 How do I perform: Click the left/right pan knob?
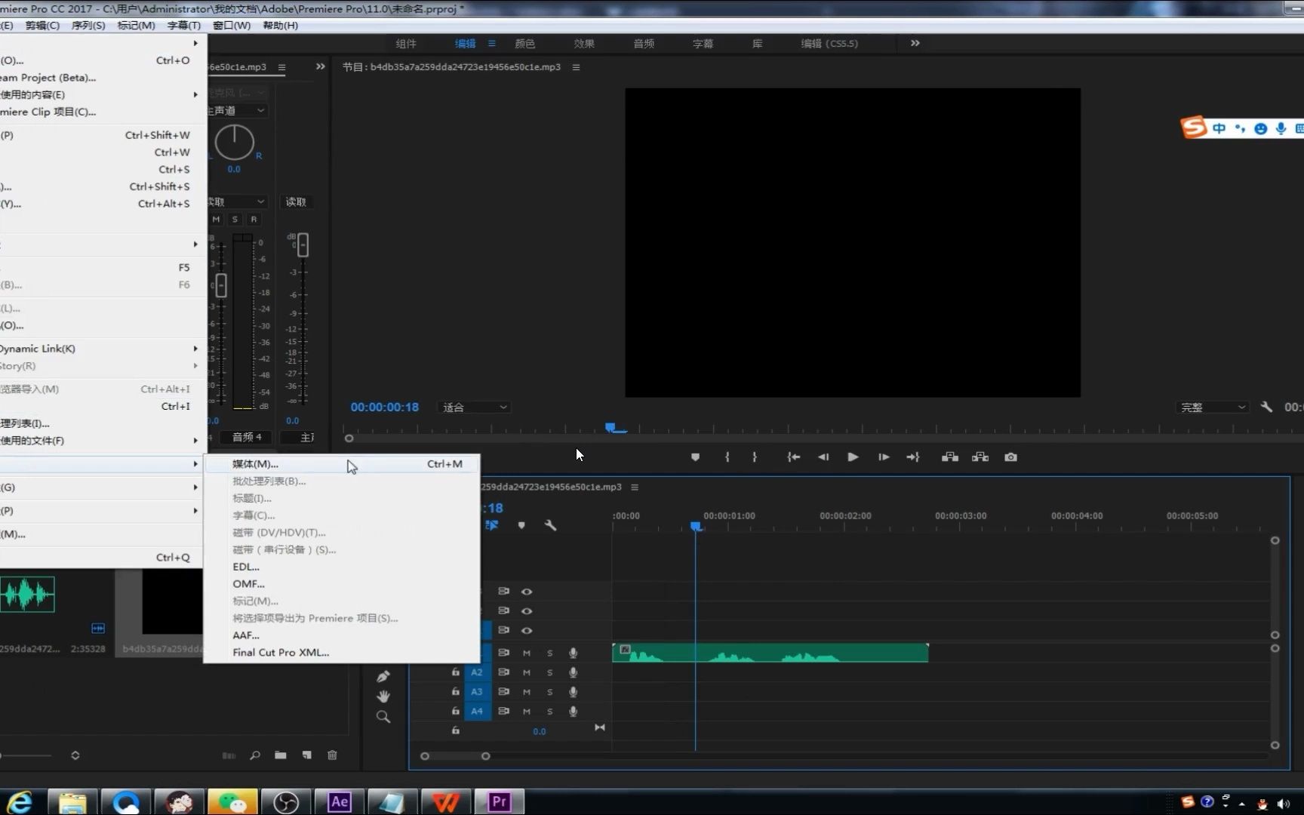(x=235, y=143)
